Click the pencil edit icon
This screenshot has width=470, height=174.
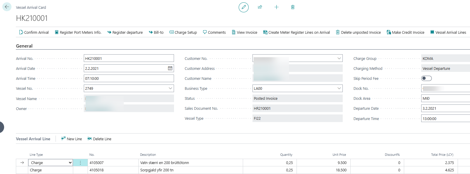point(243,7)
